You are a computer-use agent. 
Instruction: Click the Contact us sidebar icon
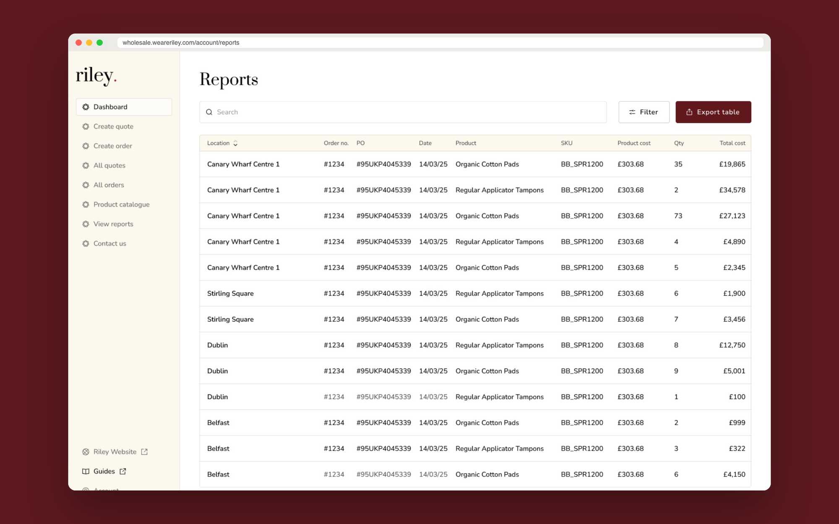tap(86, 244)
